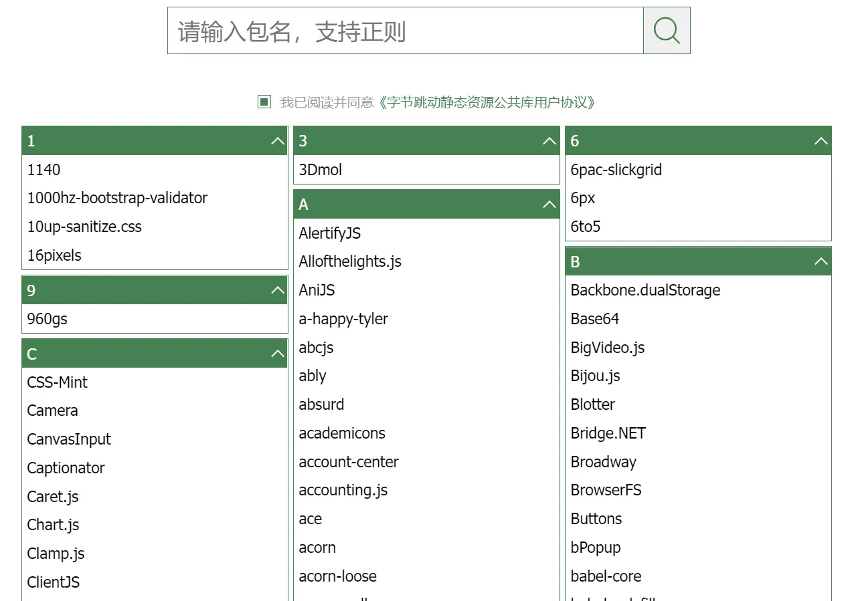
Task: Open the Chart.js package
Action: pyautogui.click(x=53, y=525)
